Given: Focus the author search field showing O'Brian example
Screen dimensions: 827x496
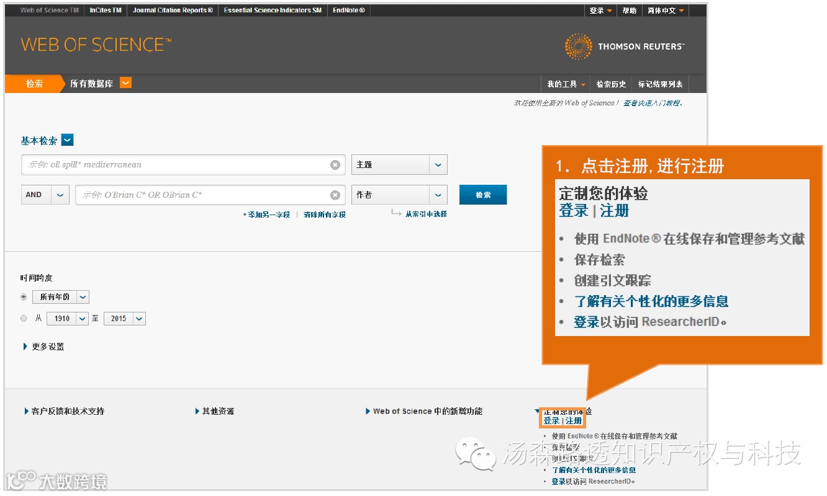Looking at the screenshot, I should point(210,195).
